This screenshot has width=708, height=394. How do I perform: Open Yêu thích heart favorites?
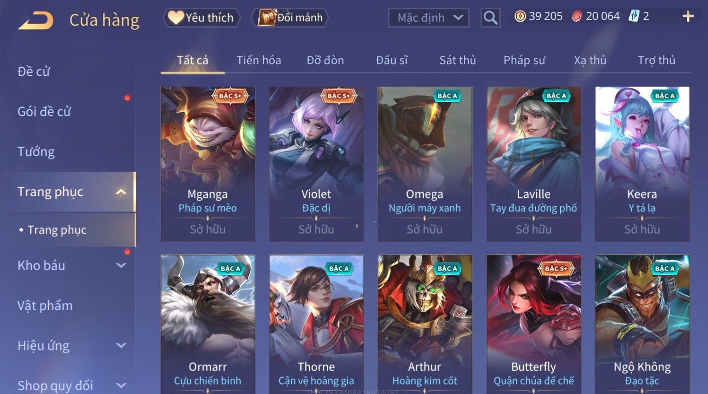[x=202, y=18]
